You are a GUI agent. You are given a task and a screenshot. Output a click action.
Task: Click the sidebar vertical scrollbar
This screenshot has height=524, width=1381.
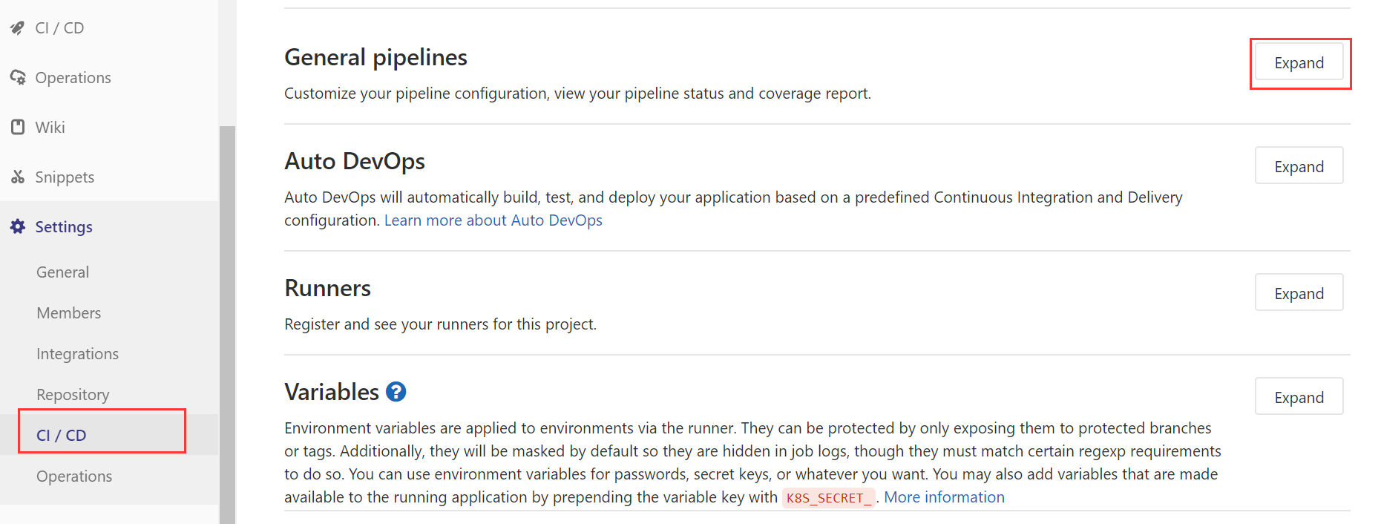coord(227,319)
